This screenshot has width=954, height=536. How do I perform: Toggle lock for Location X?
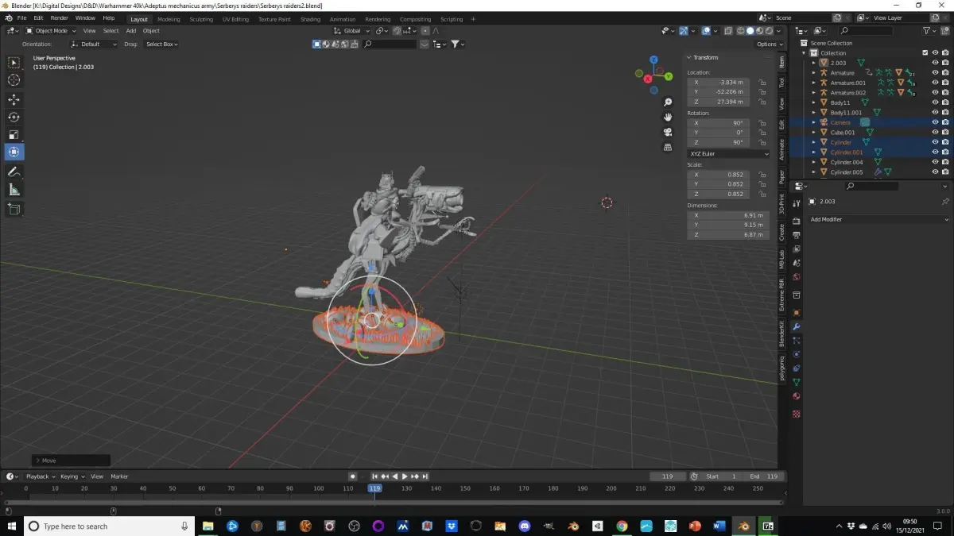[762, 82]
